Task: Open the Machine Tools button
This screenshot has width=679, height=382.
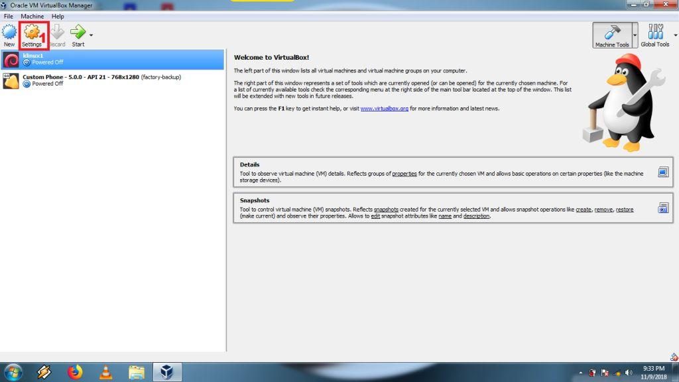Action: (612, 36)
